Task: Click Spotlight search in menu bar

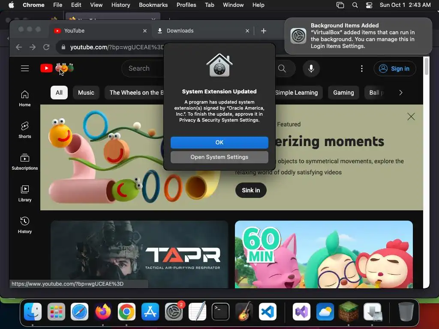Action: point(355,5)
